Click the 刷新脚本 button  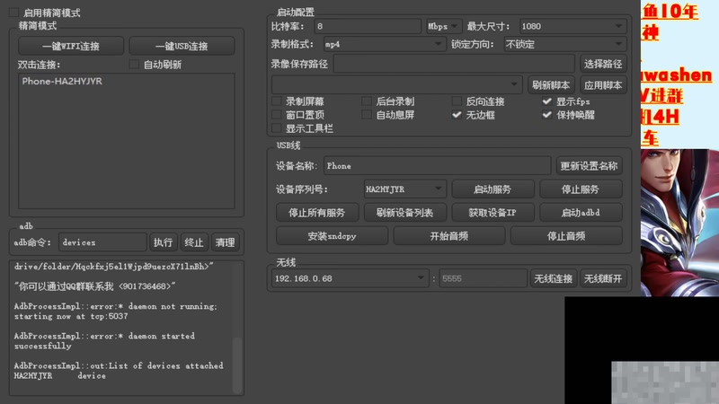551,84
